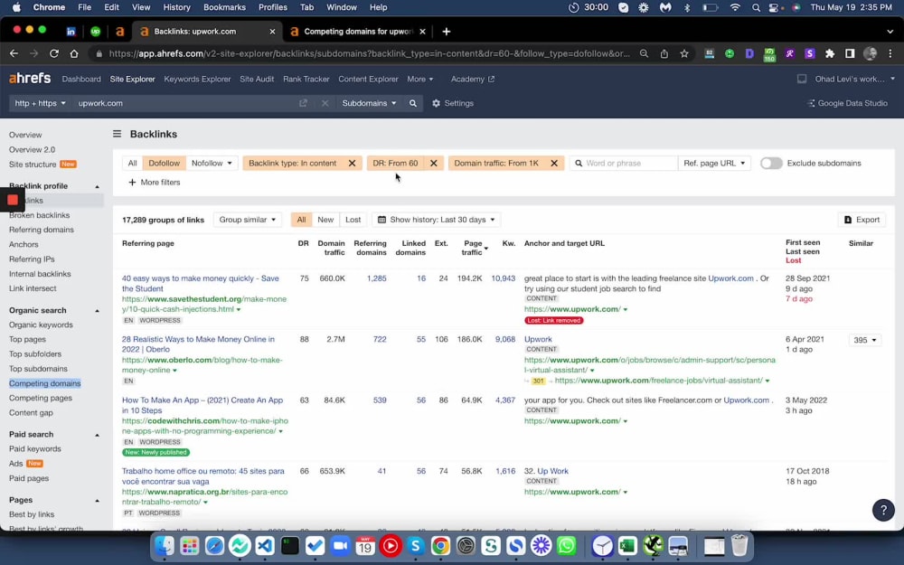This screenshot has height=565, width=904.
Task: Open the Ohad Levi's workspace dropdown
Action: [854, 79]
